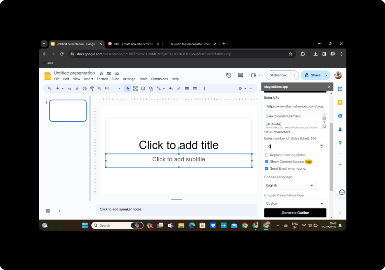This screenshot has width=385, height=270.
Task: Click the Windows Start button
Action: 85,226
